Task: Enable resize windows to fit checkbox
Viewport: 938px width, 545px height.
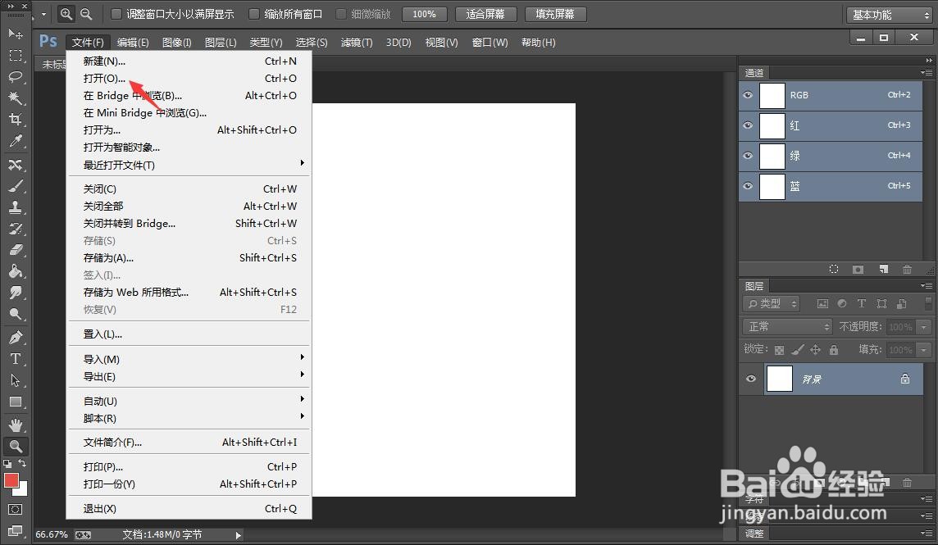Action: 116,14
